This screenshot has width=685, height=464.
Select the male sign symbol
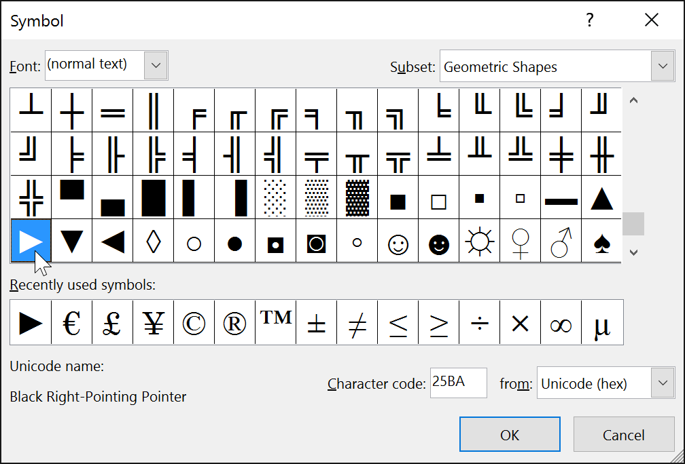561,241
